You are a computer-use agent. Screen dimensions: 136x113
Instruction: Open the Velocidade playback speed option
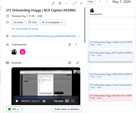(x=58, y=101)
